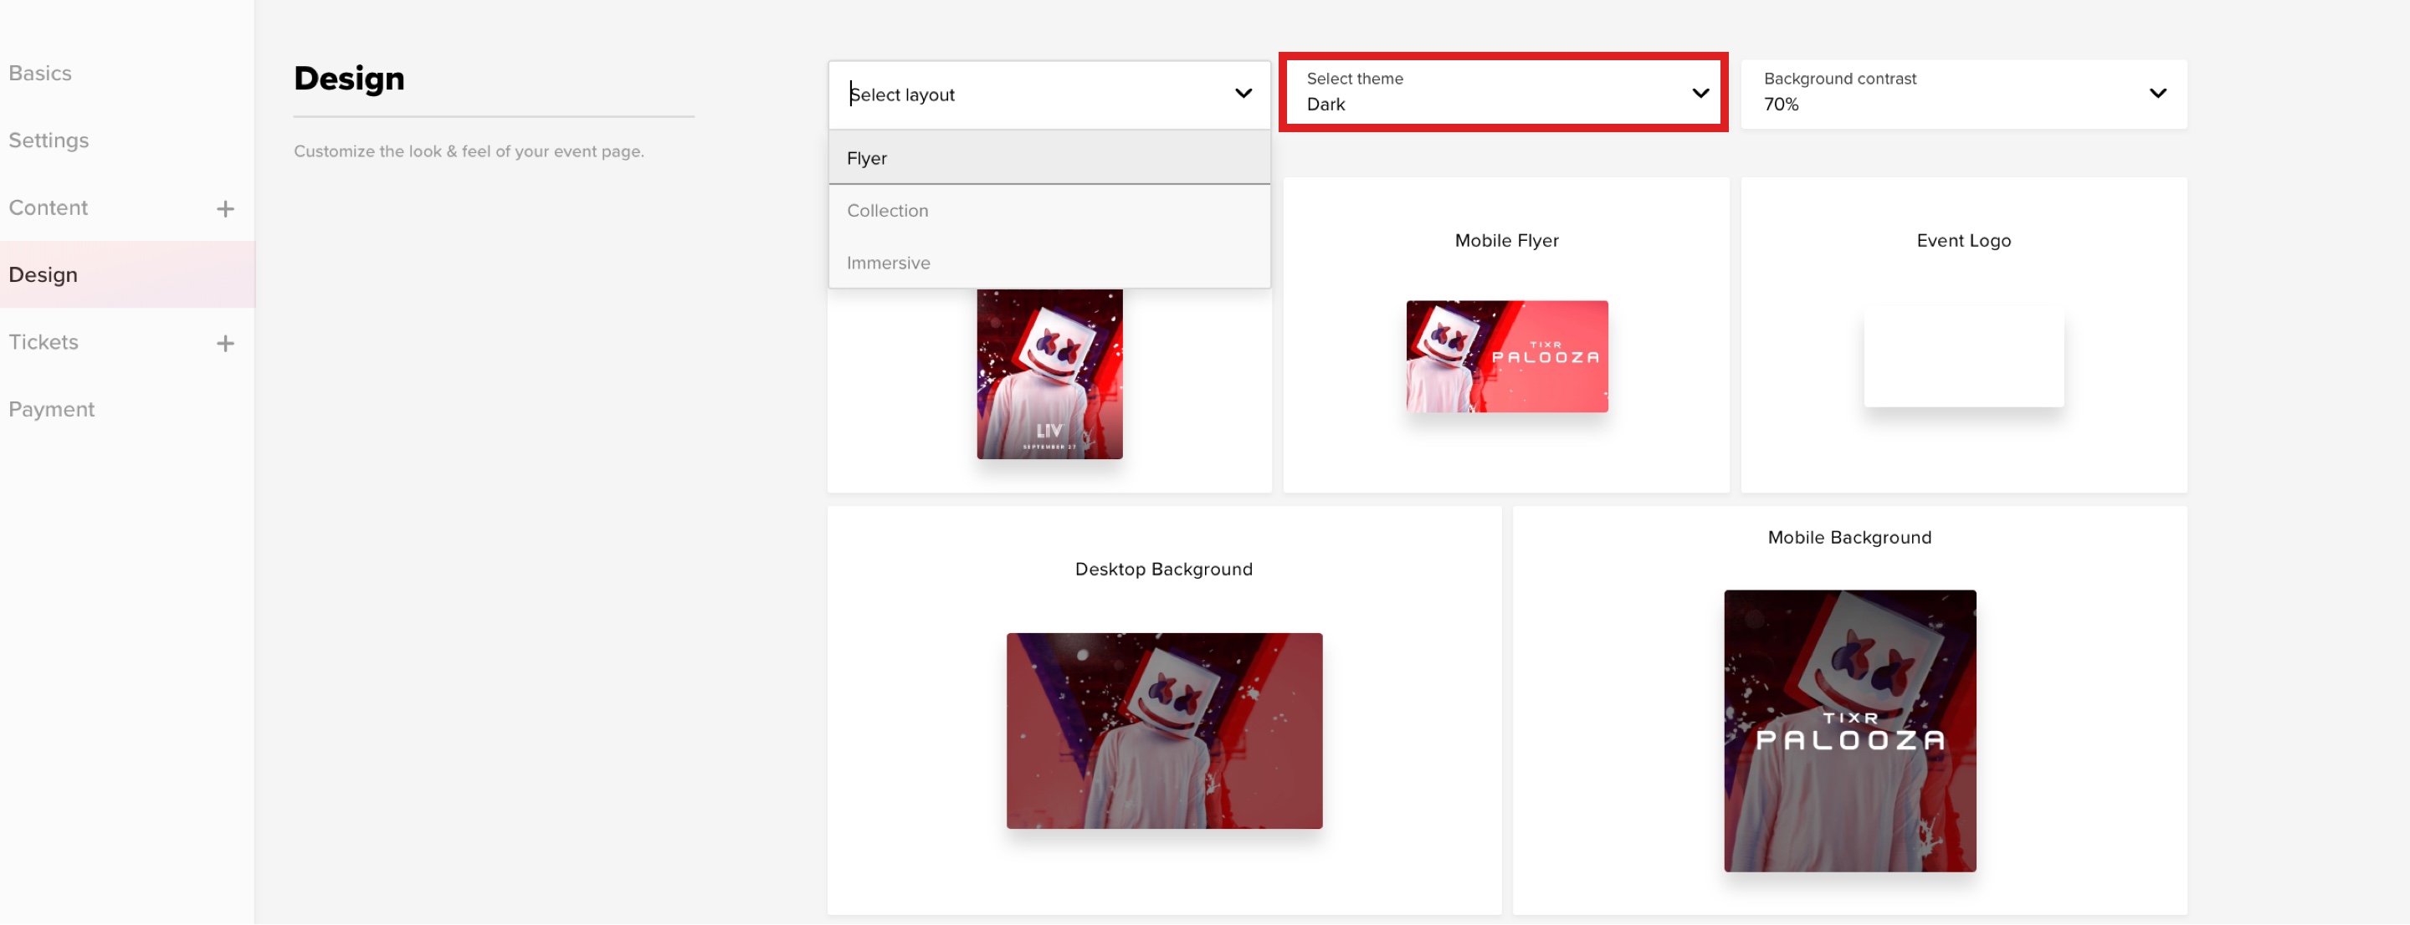Screen dimensions: 2410x925
Task: Open the Background contrast dropdown
Action: pos(1963,95)
